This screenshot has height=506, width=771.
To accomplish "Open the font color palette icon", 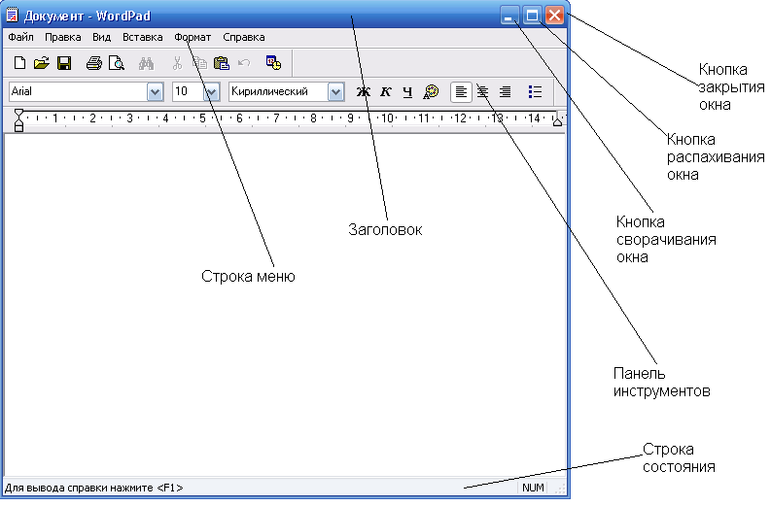I will coord(431,92).
